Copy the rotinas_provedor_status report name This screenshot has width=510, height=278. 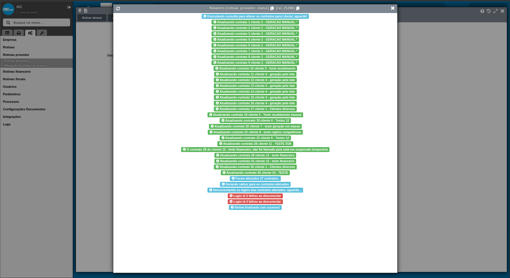[272, 8]
